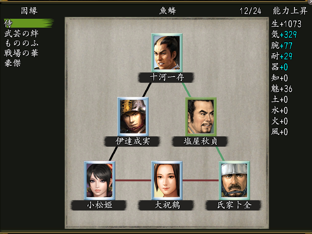The image size is (312, 234).
Task: Choose 小松姫 character portrait
Action: (99, 180)
